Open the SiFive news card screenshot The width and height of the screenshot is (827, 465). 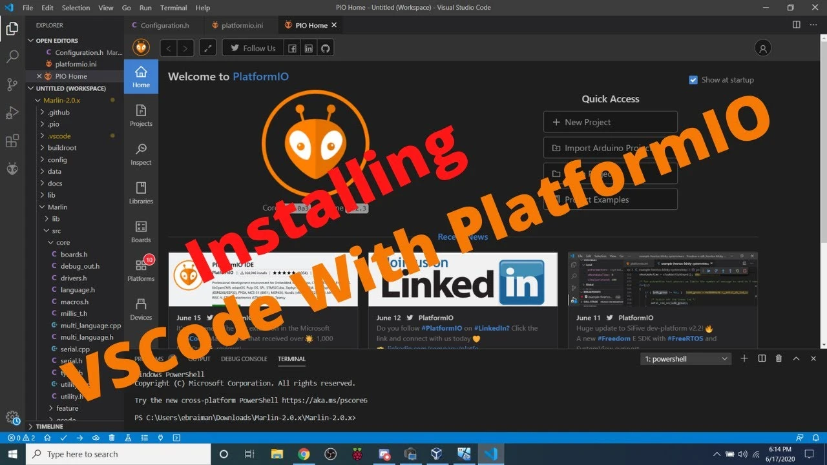tap(662, 279)
